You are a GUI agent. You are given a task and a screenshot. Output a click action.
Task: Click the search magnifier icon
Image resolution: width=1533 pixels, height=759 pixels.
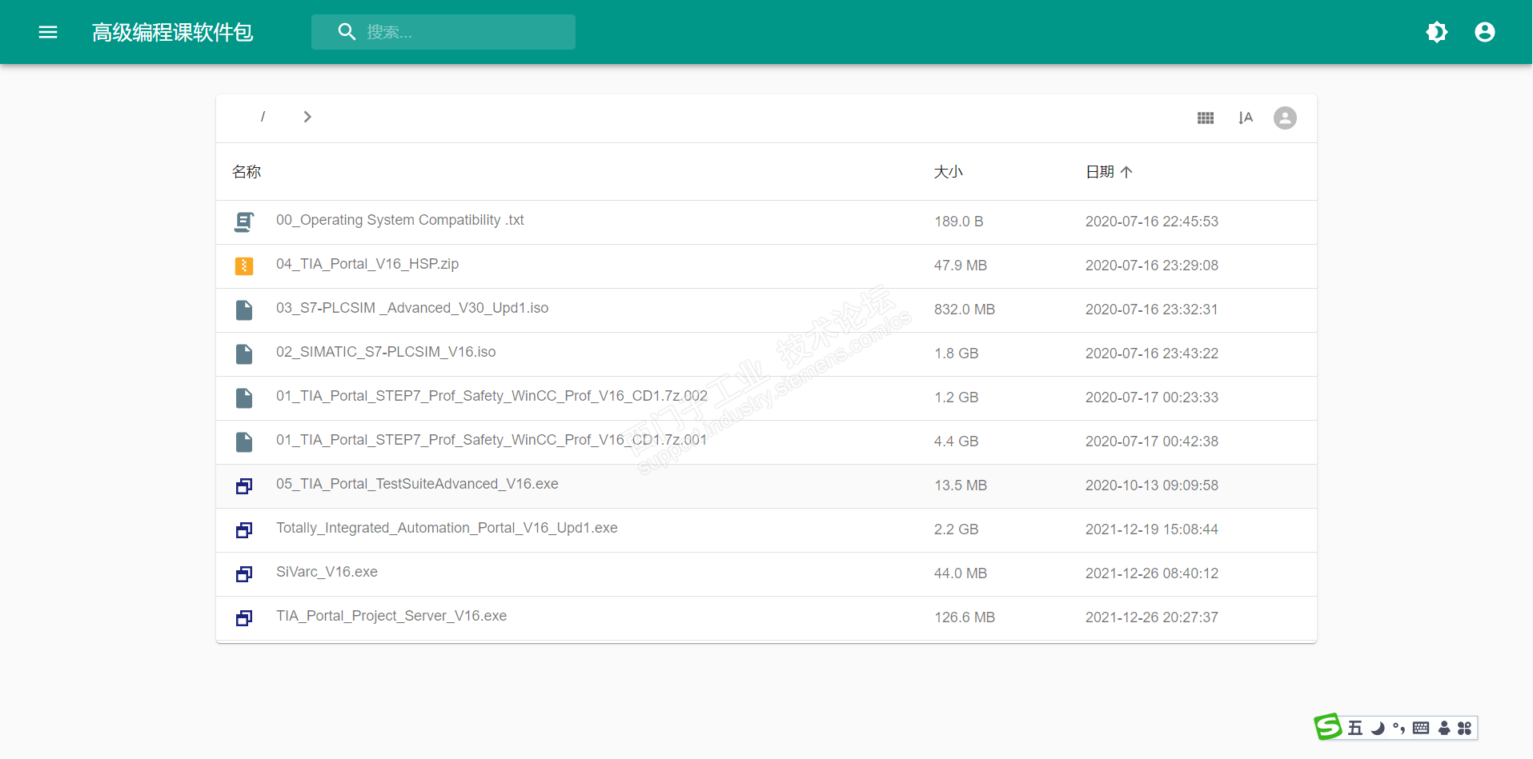347,32
